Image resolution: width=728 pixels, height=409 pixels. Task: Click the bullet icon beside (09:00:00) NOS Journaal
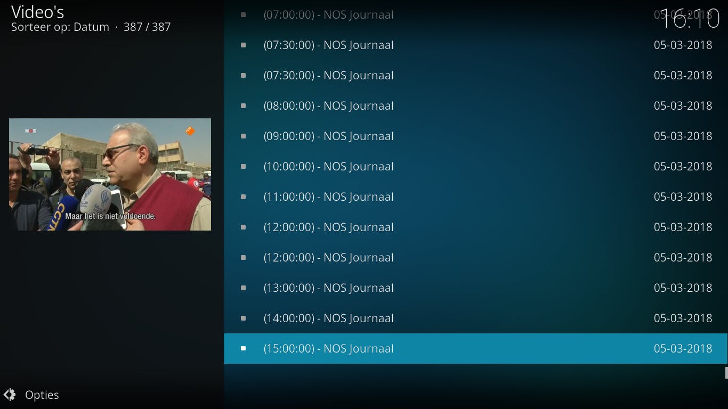pyautogui.click(x=244, y=136)
